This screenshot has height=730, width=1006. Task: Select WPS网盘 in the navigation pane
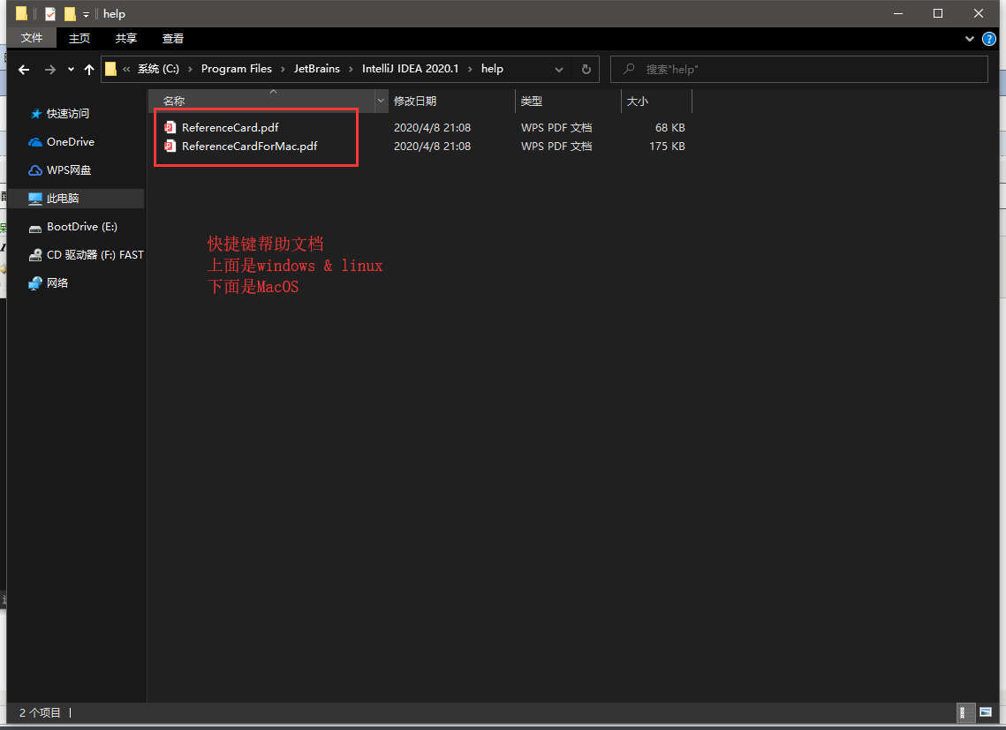[x=69, y=170]
